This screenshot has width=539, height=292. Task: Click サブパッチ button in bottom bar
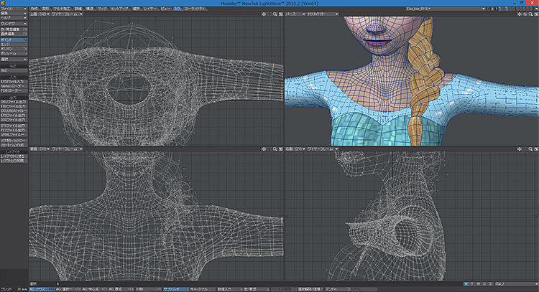175,289
